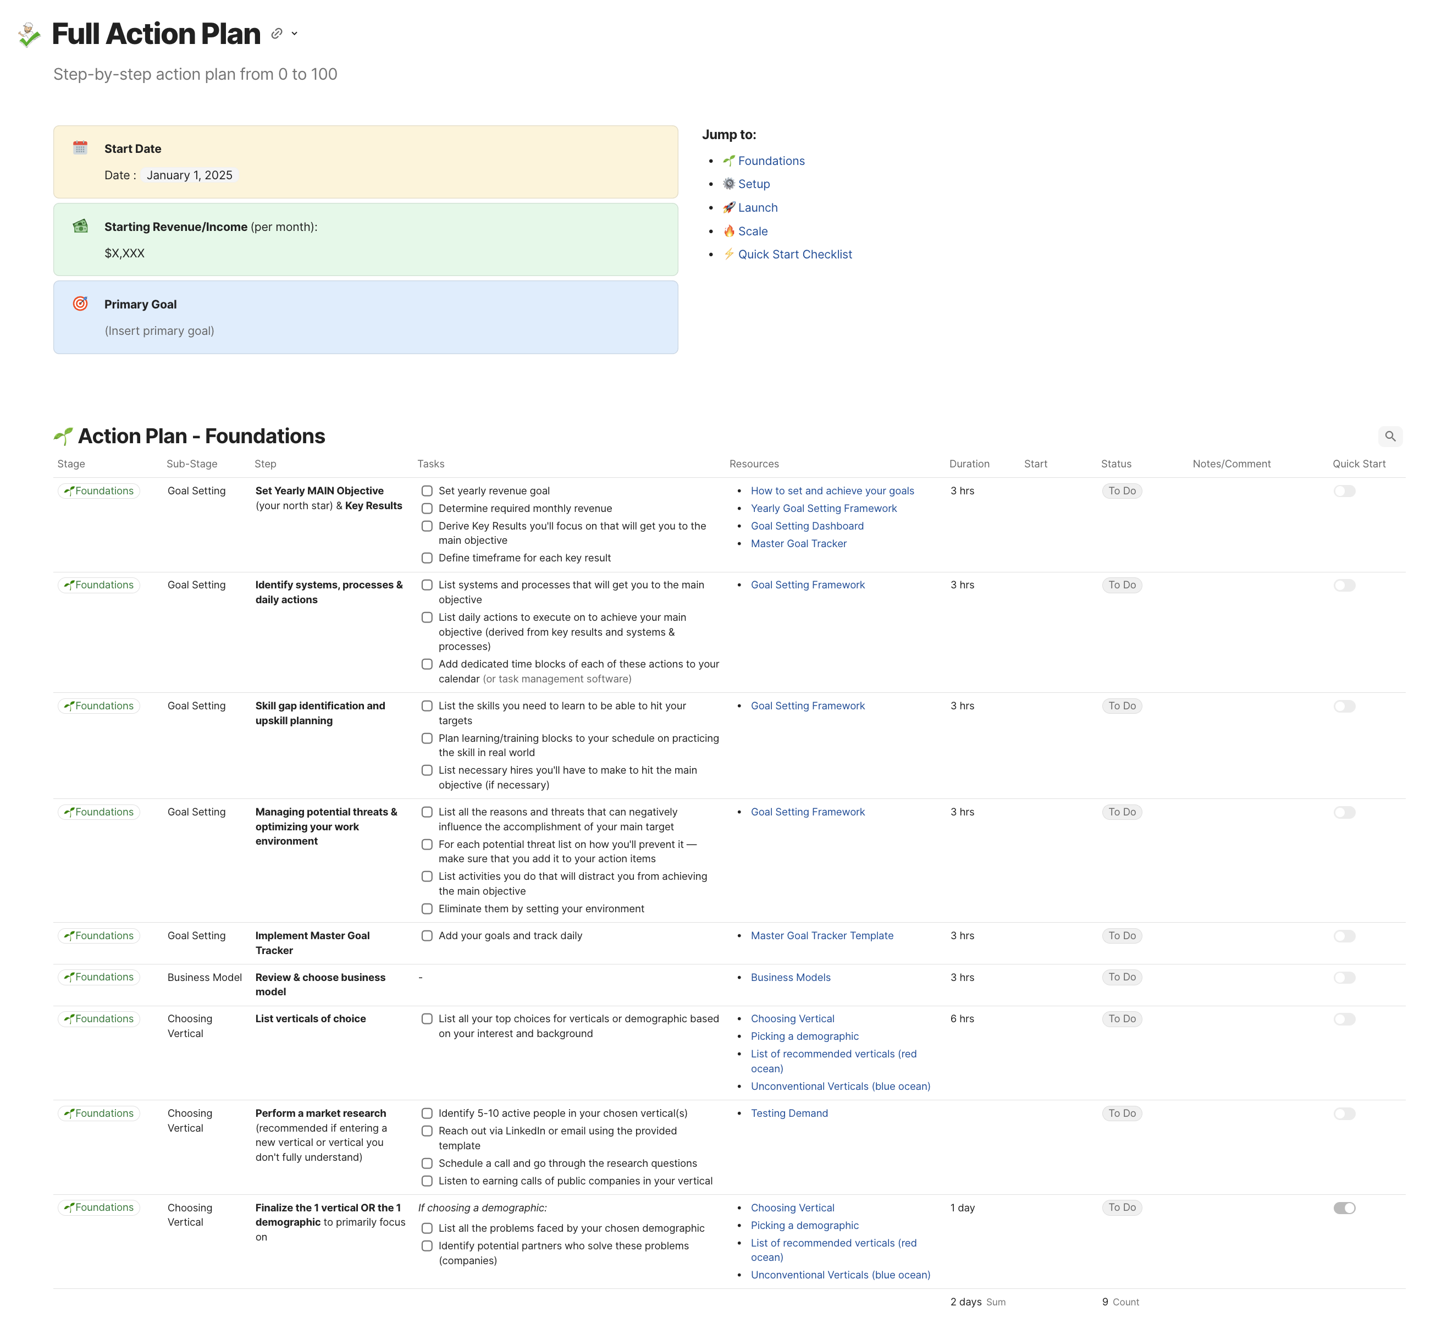Click the page icon left of the title
This screenshot has width=1436, height=1323.
click(29, 34)
